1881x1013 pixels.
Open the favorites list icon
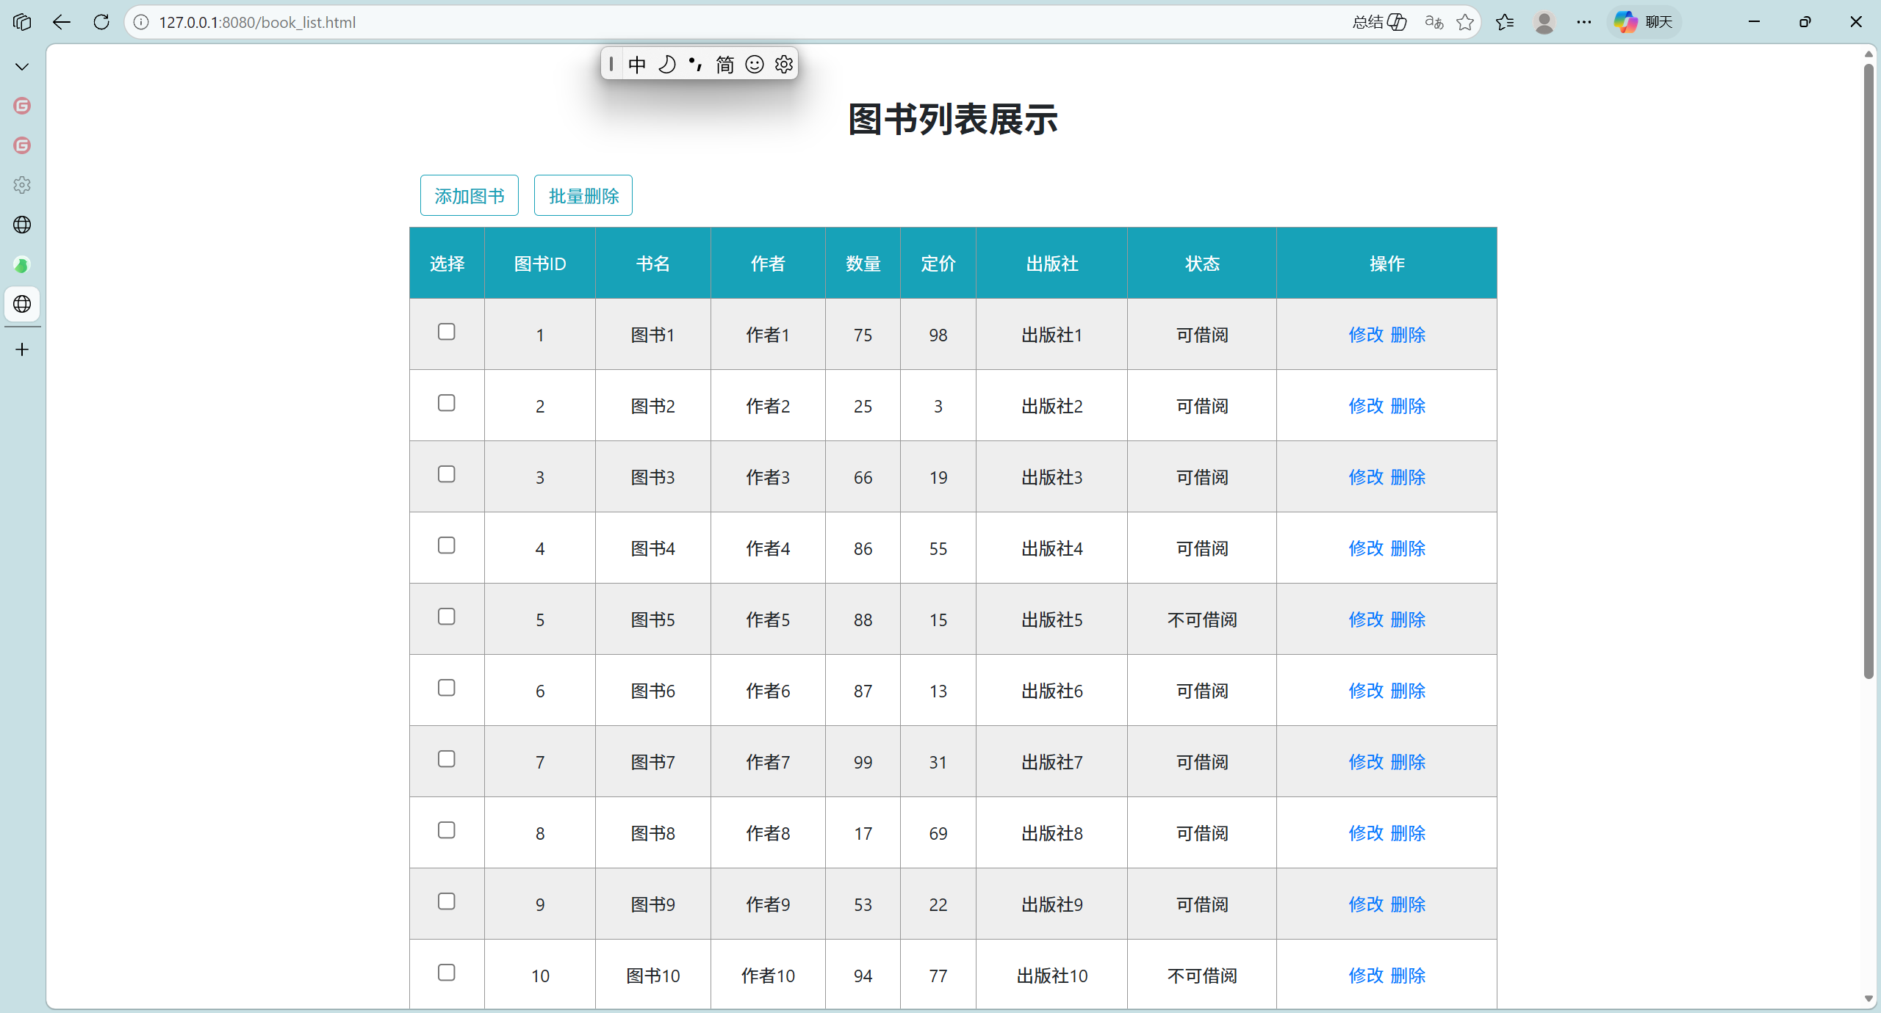coord(1505,22)
